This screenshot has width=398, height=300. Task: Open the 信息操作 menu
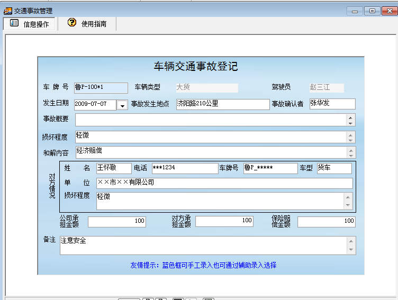[x=29, y=24]
